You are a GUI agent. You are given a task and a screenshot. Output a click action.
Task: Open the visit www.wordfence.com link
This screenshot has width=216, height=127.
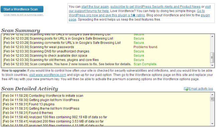(x=47, y=75)
